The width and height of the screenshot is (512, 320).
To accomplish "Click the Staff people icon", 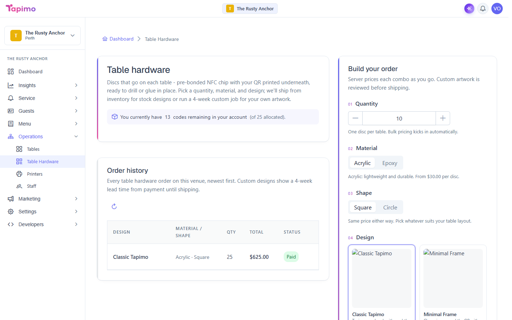I will 19,186.
